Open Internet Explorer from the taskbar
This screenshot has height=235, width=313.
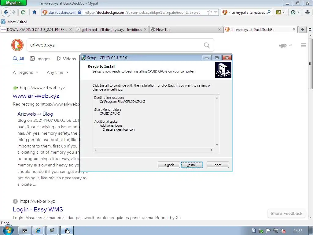[x=38, y=231]
